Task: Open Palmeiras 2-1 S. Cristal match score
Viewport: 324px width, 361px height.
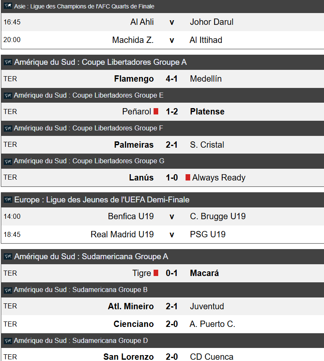Action: 172,145
